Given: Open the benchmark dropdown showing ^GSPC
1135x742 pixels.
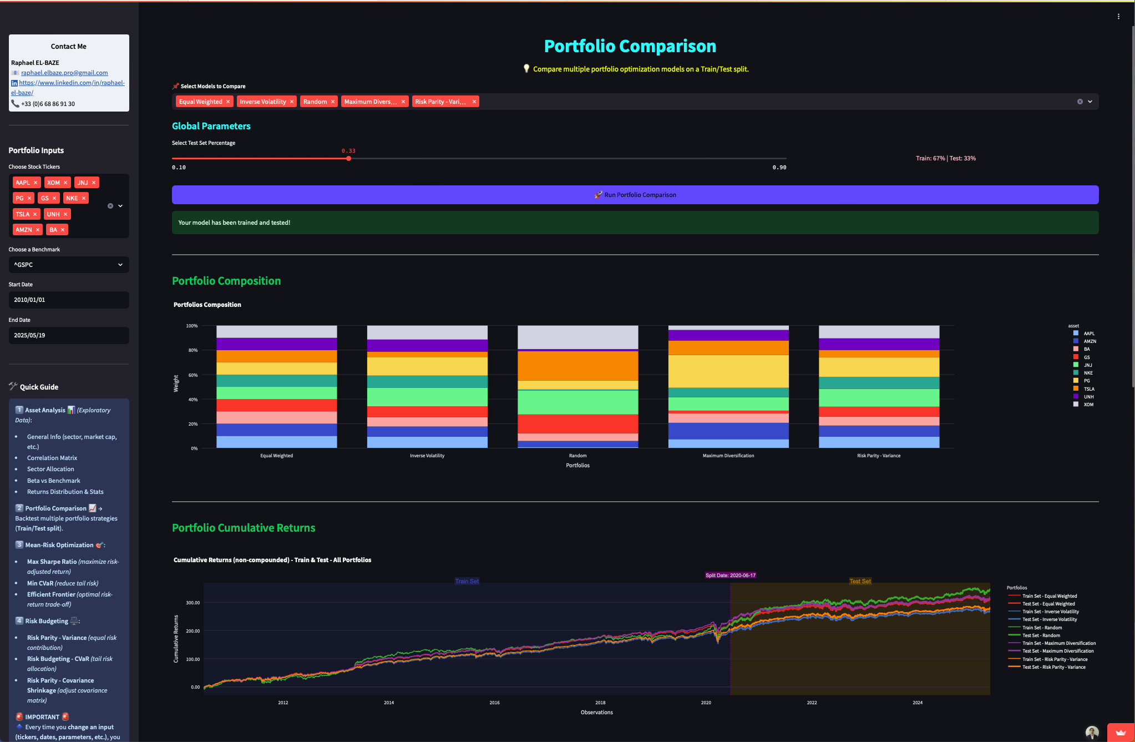Looking at the screenshot, I should click(68, 265).
